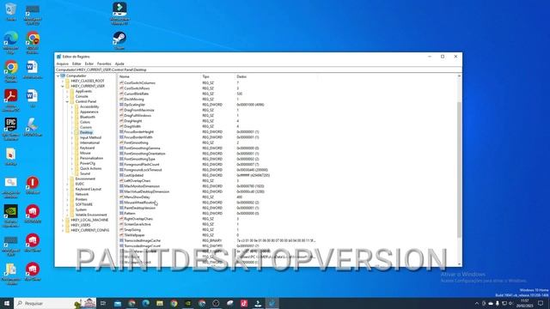
Task: Click the volume icon in system tray
Action: tap(510, 303)
